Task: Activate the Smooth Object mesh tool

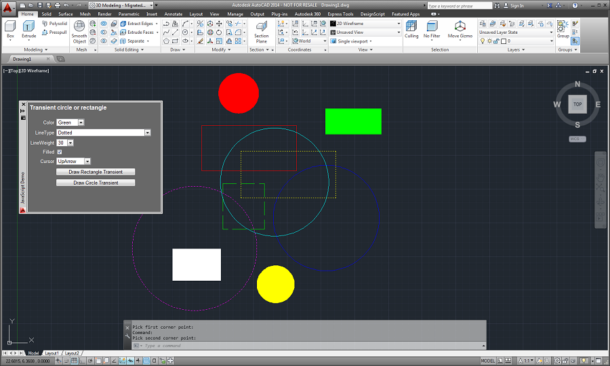Action: [79, 32]
